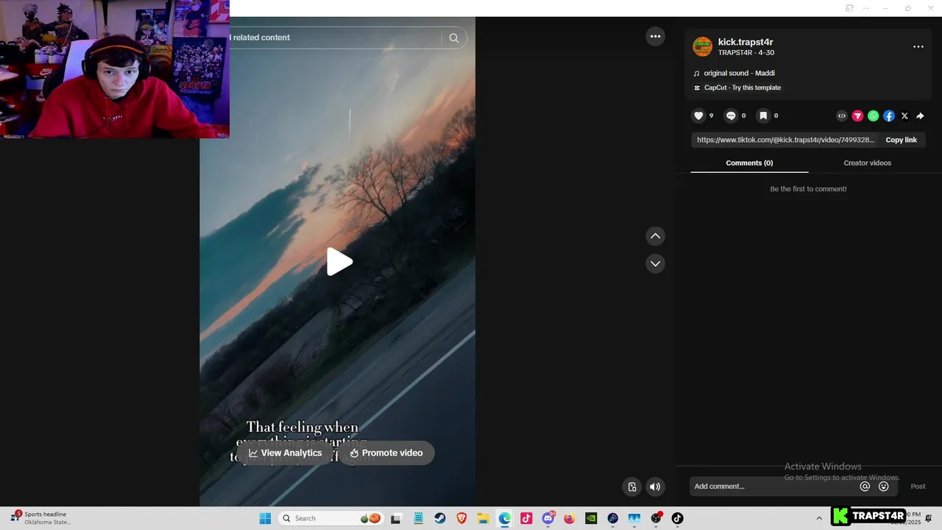This screenshot has width=942, height=530.
Task: Open the Sports headline news widget
Action: pyautogui.click(x=41, y=518)
